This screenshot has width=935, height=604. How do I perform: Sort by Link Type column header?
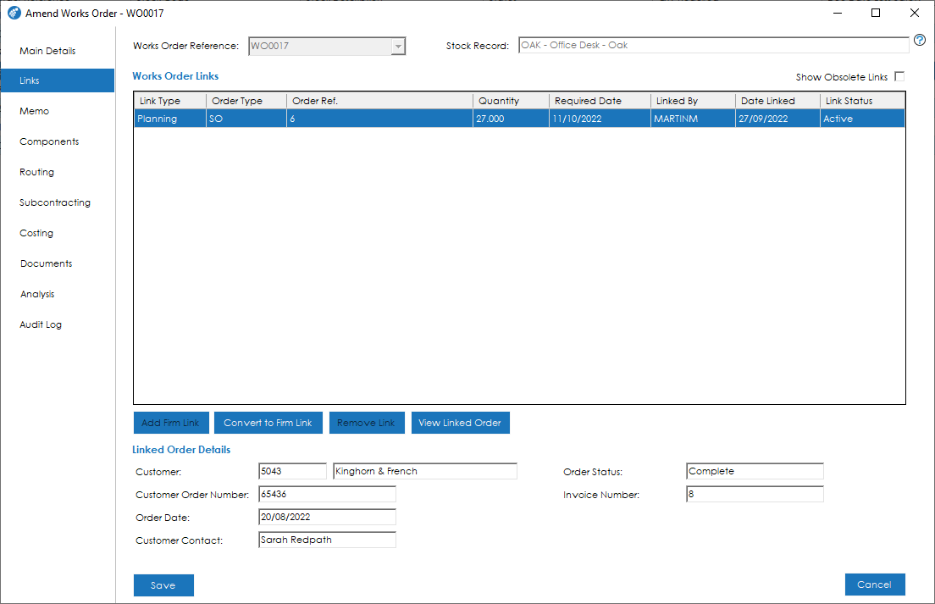[x=170, y=101]
